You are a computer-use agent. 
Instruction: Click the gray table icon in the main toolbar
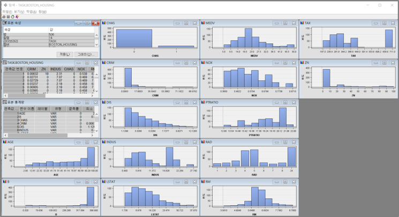(x=8, y=17)
